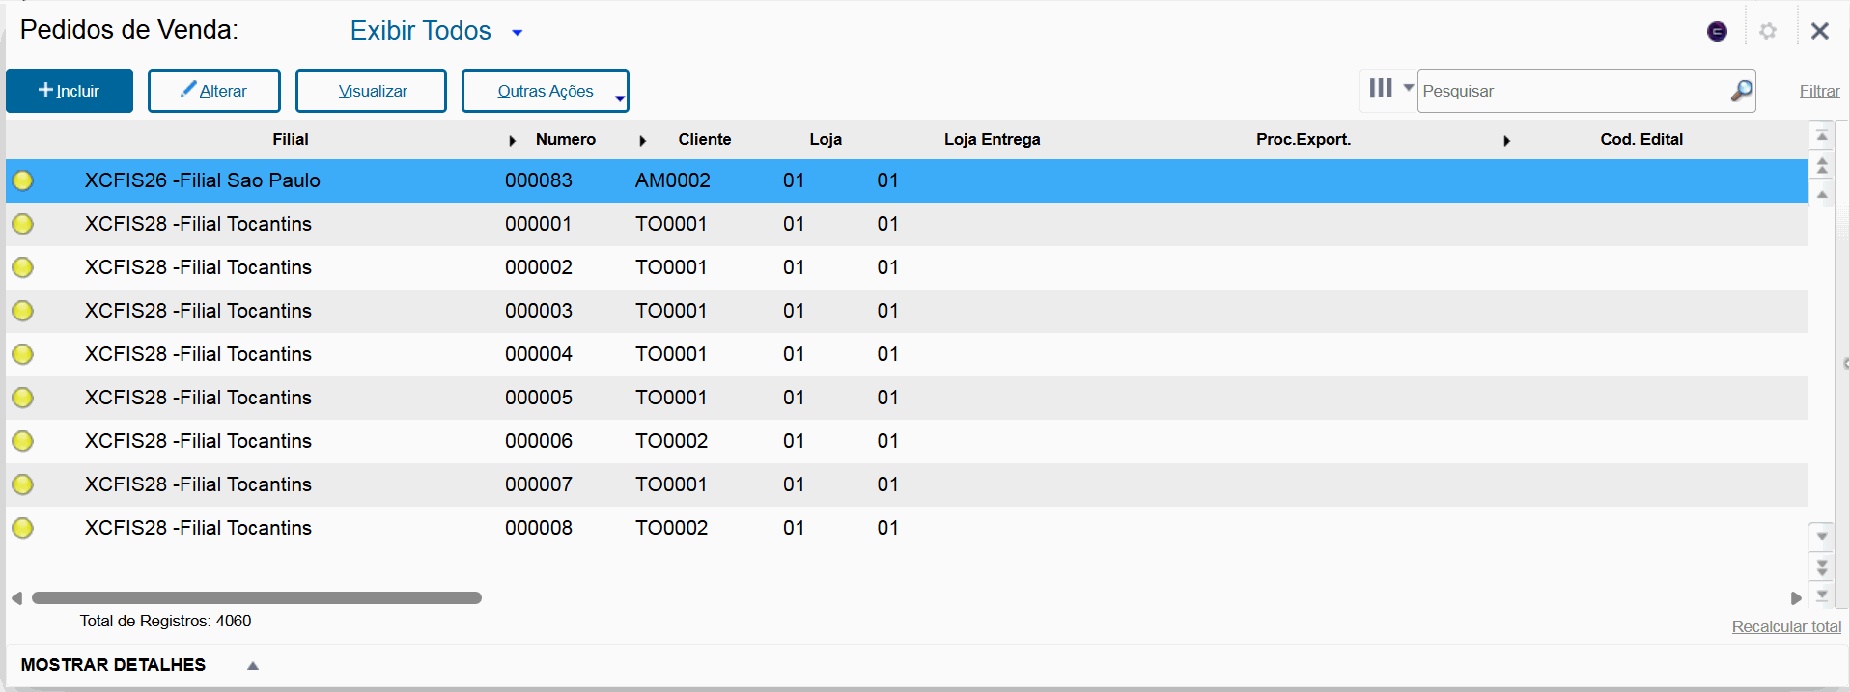
Task: Click the horizontal scroll left arrow
Action: tap(16, 598)
